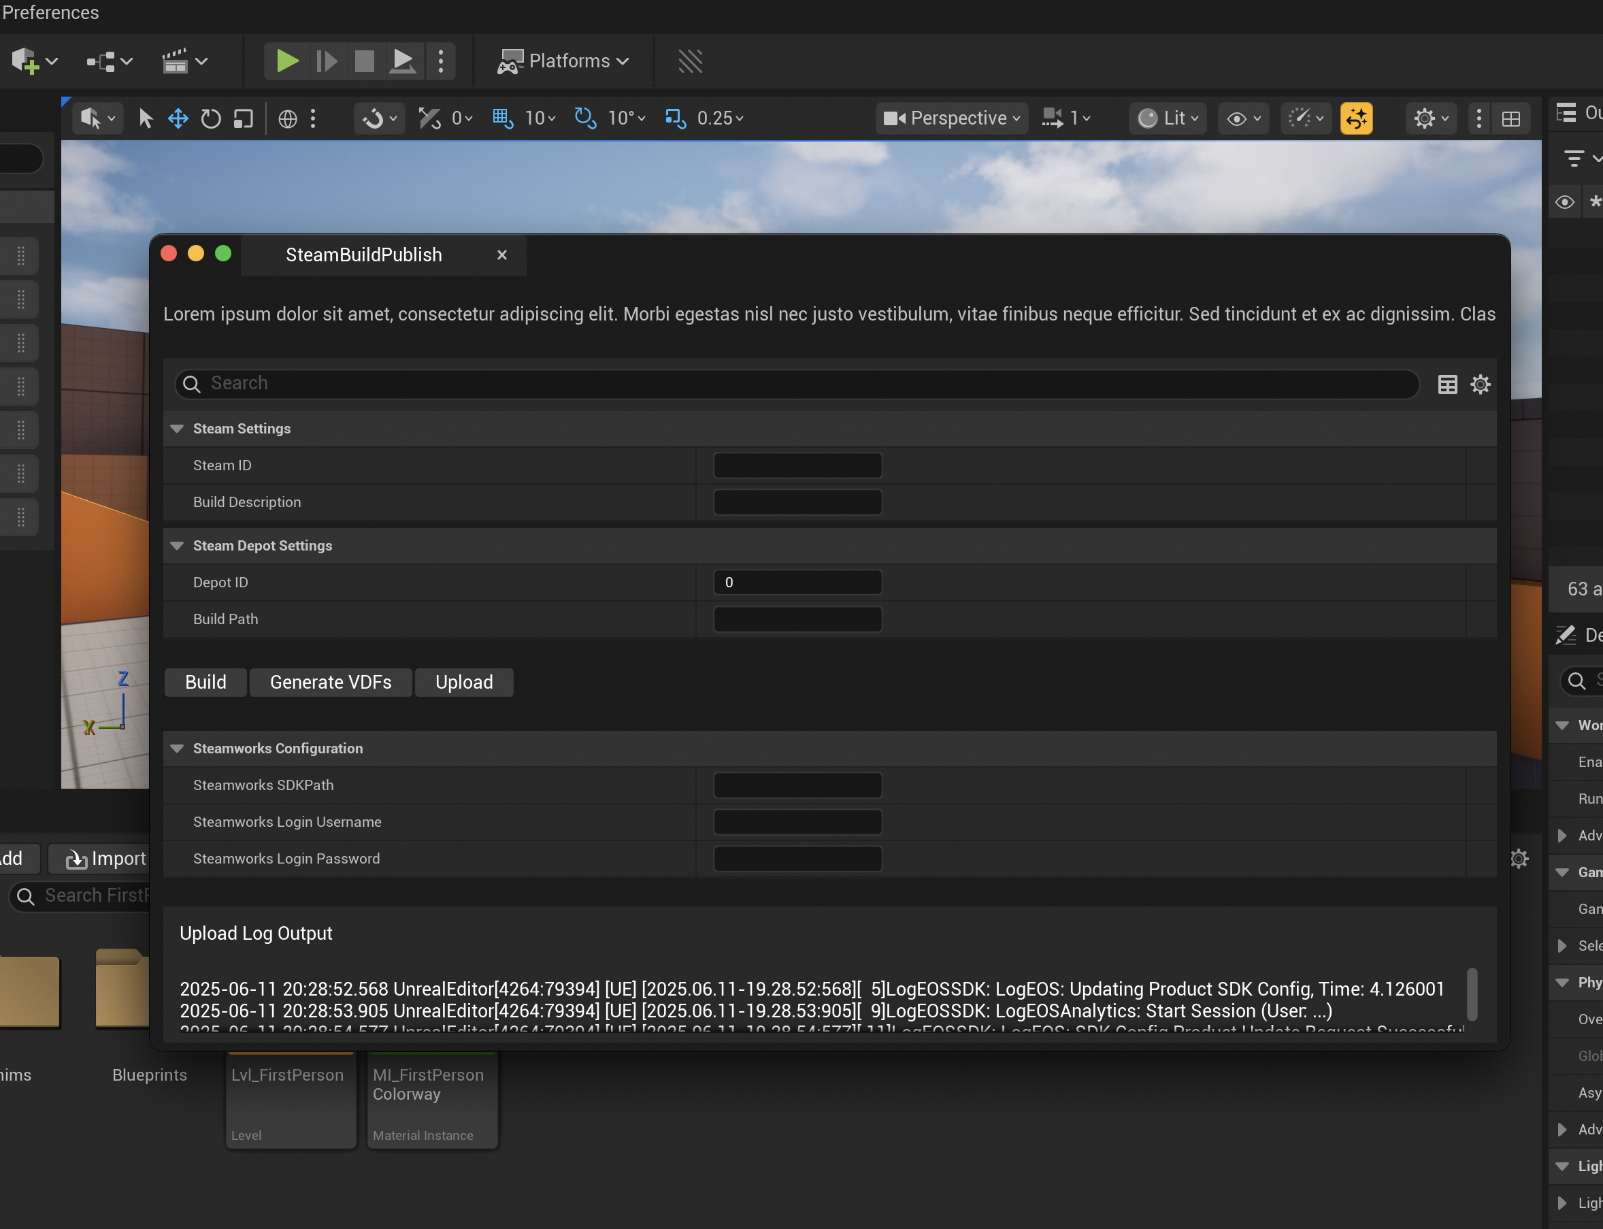The image size is (1603, 1229).
Task: Collapse the Steam Settings section
Action: pos(177,429)
